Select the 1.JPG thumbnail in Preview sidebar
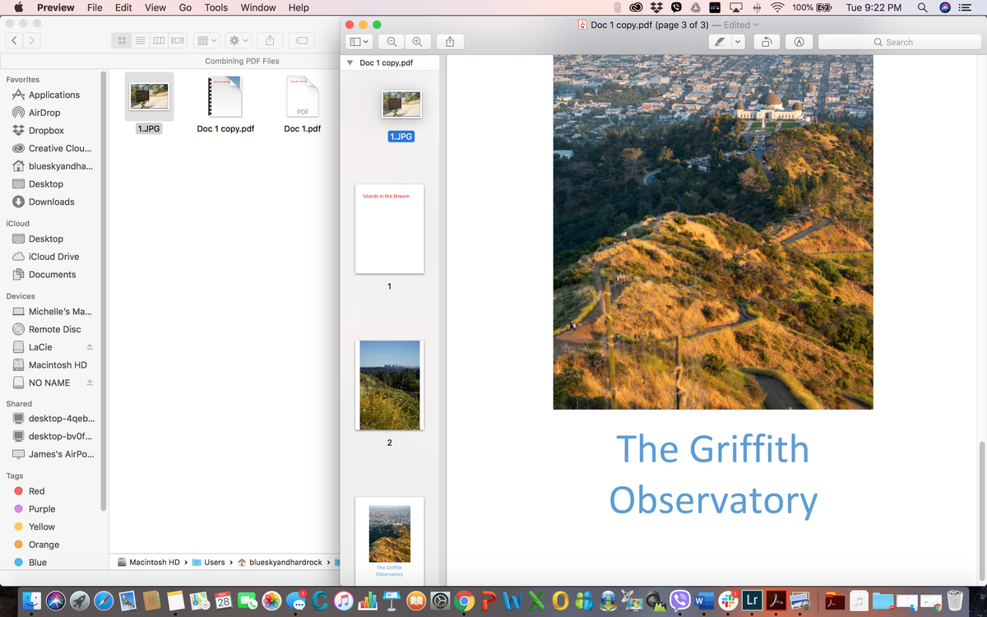Image resolution: width=987 pixels, height=617 pixels. [x=401, y=104]
